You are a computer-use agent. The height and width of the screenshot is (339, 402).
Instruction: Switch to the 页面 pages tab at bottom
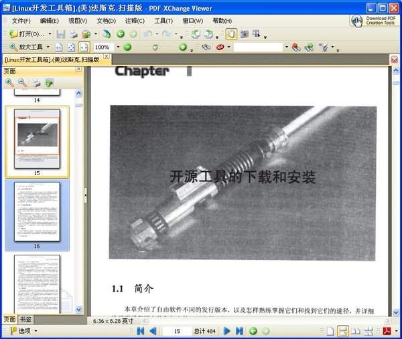tap(9, 320)
